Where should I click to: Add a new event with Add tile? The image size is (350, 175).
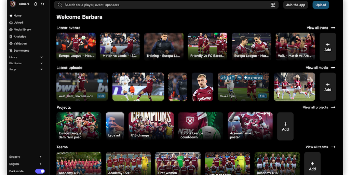(x=328, y=47)
